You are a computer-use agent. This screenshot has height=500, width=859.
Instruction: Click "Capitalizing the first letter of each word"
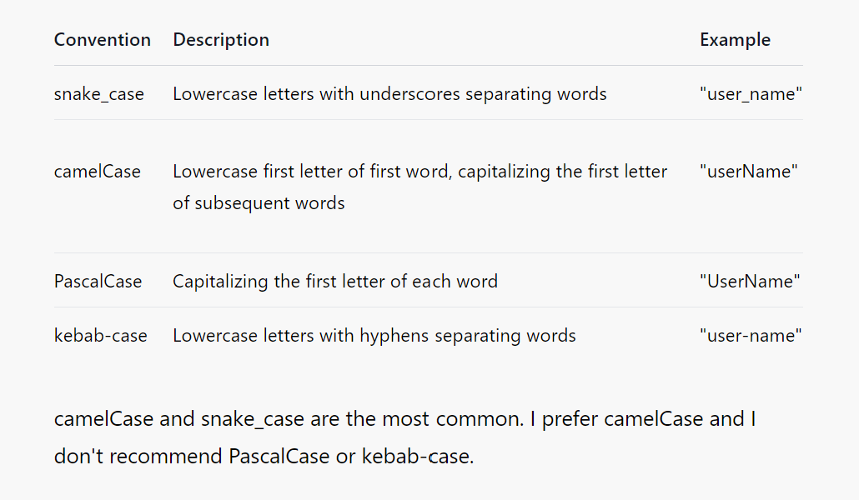point(335,282)
